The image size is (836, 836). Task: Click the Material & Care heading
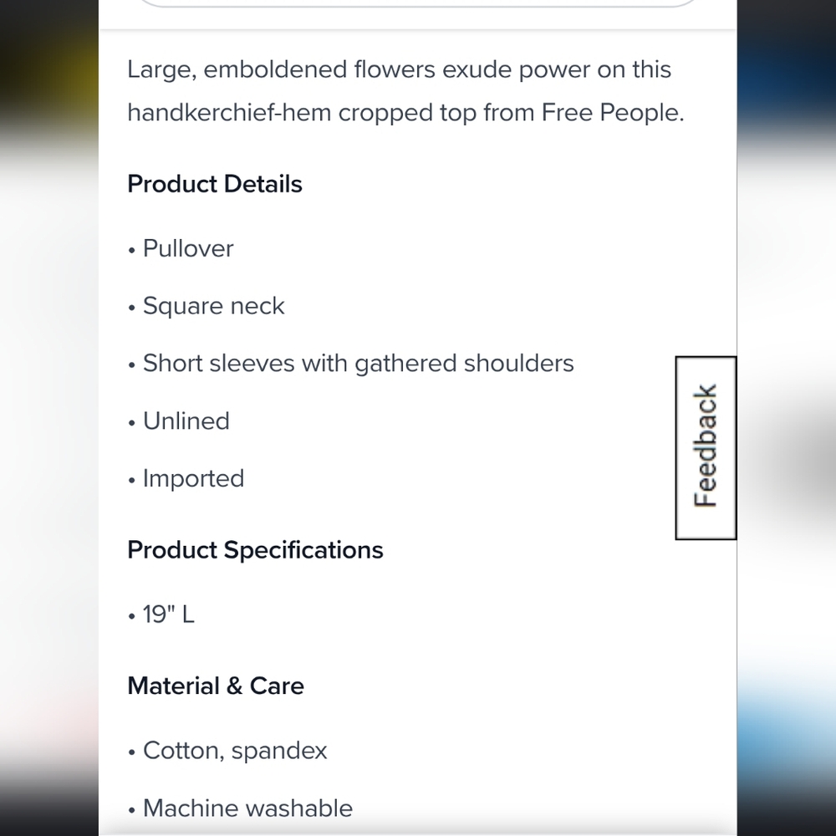(x=216, y=686)
